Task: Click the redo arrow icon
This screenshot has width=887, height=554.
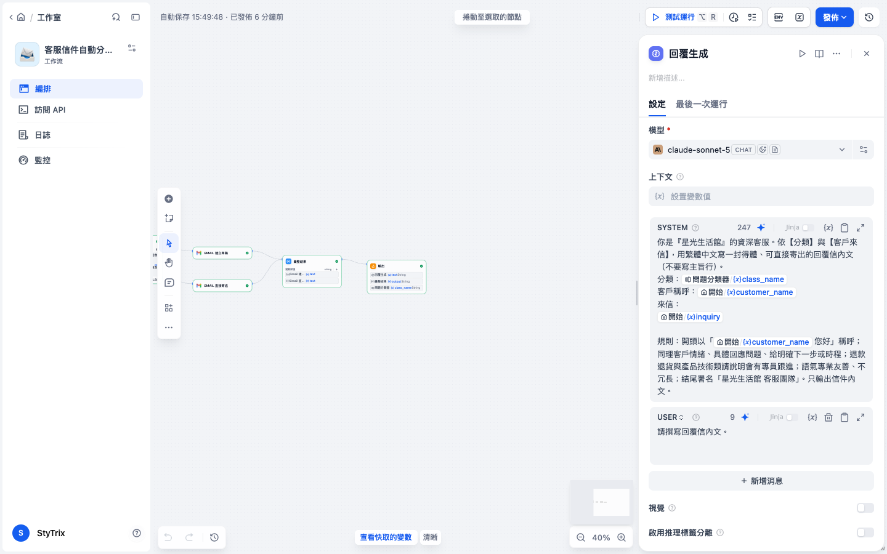Action: coord(190,537)
